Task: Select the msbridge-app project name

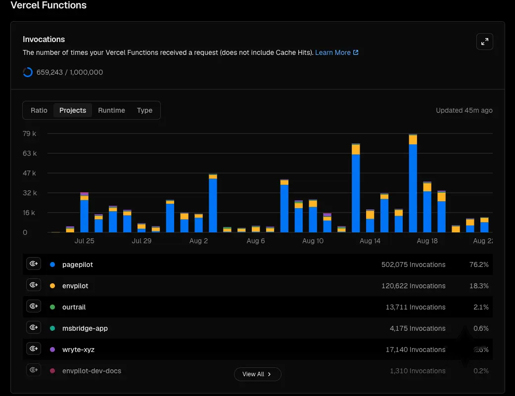Action: tap(85, 328)
